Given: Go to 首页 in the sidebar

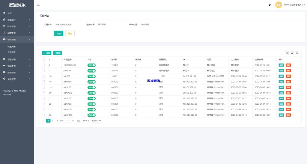Looking at the screenshot, I should point(10,13).
